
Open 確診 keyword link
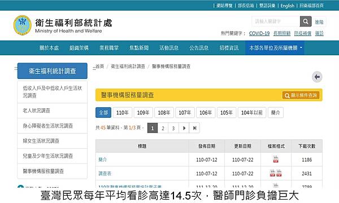(x=319, y=33)
